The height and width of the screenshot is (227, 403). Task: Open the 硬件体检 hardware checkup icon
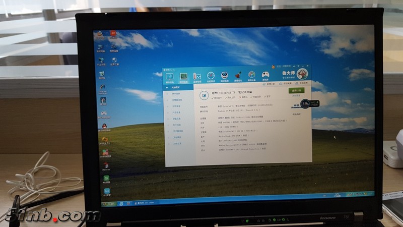pyautogui.click(x=170, y=77)
